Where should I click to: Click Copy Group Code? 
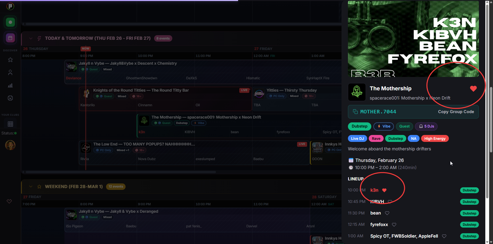(x=456, y=112)
